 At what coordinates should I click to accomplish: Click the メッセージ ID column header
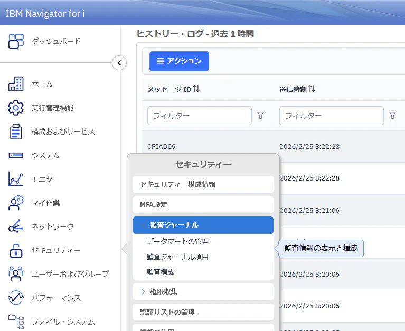tap(169, 89)
